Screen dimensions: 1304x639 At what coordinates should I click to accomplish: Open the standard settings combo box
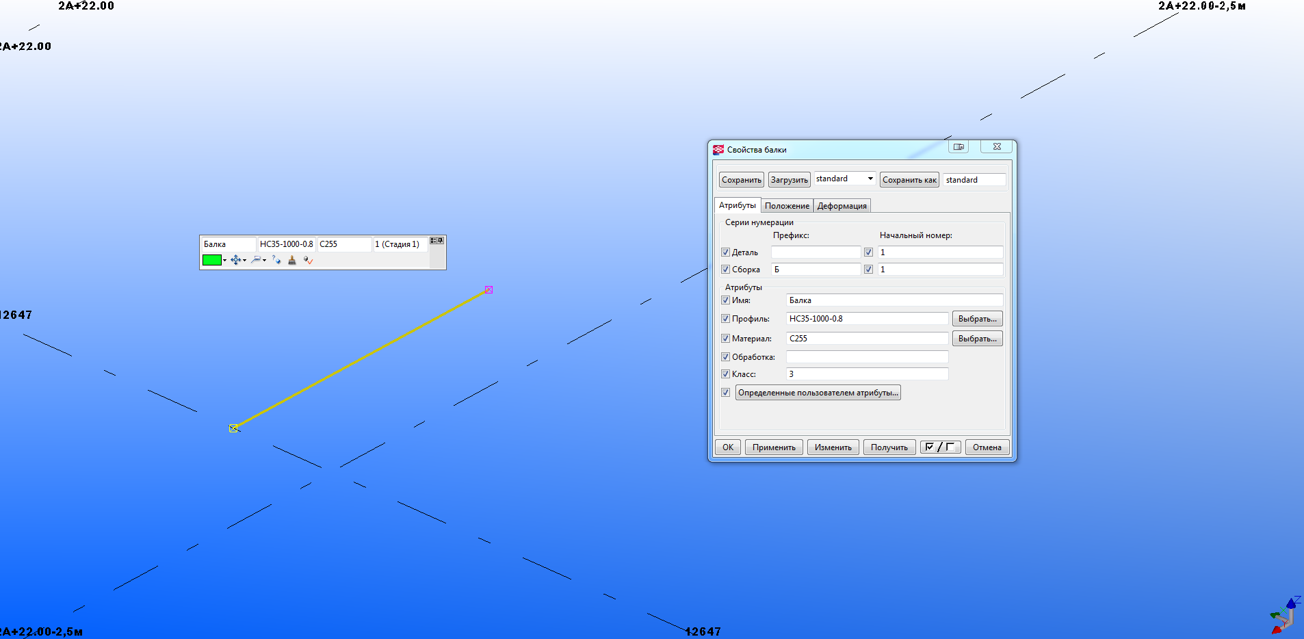click(x=845, y=179)
